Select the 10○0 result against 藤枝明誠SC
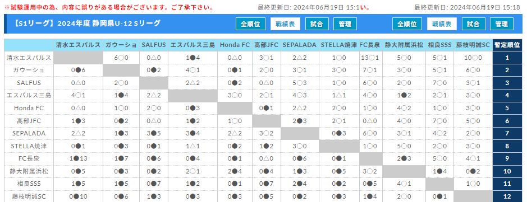This screenshot has width=527, height=202. click(x=473, y=58)
